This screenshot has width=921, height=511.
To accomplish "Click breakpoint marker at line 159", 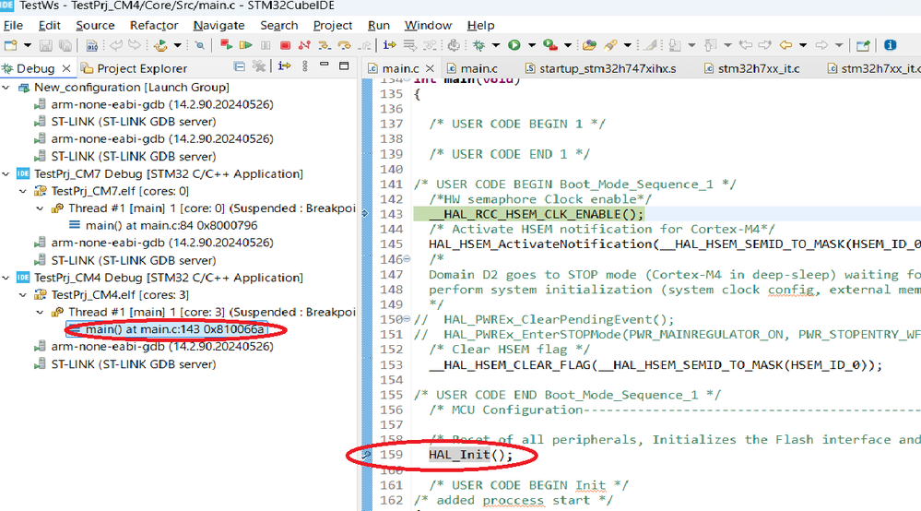I will coord(366,455).
